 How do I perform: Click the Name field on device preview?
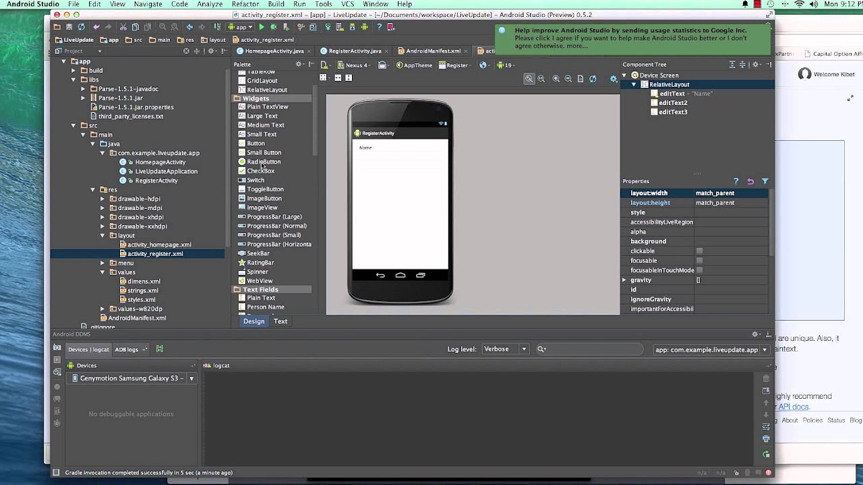[400, 148]
